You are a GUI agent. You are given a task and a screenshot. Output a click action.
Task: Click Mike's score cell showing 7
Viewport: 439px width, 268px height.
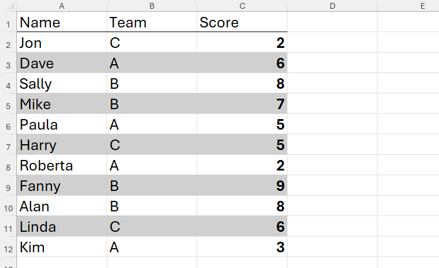242,105
